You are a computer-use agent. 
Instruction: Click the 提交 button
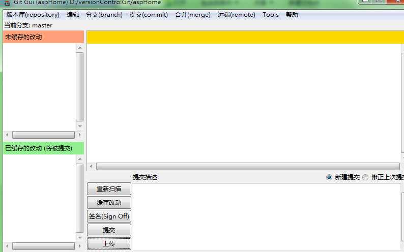point(109,230)
